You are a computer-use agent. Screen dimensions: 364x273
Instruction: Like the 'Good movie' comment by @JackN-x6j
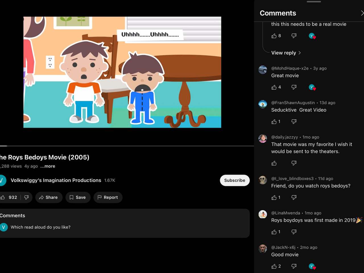[x=274, y=266]
